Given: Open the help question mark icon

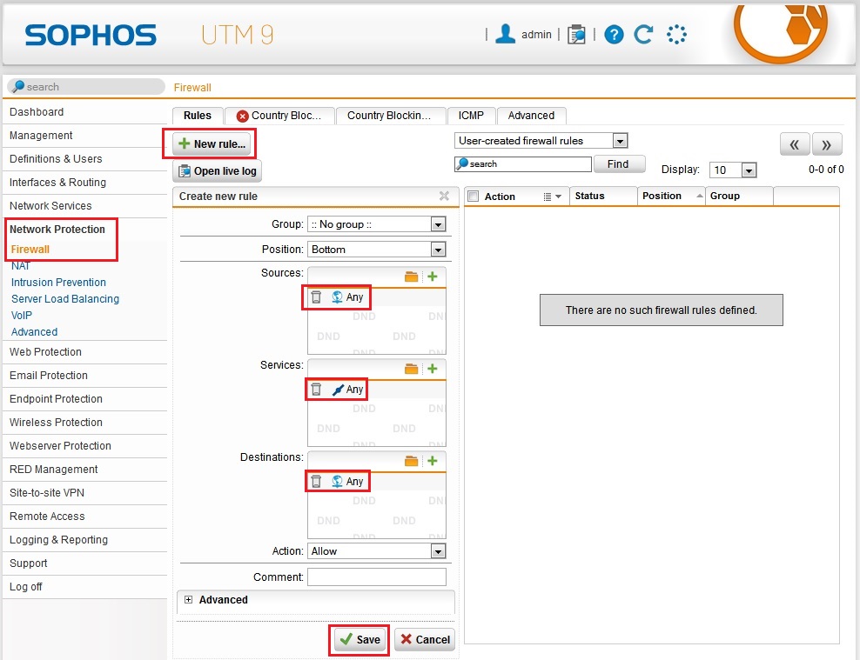Looking at the screenshot, I should [x=614, y=35].
